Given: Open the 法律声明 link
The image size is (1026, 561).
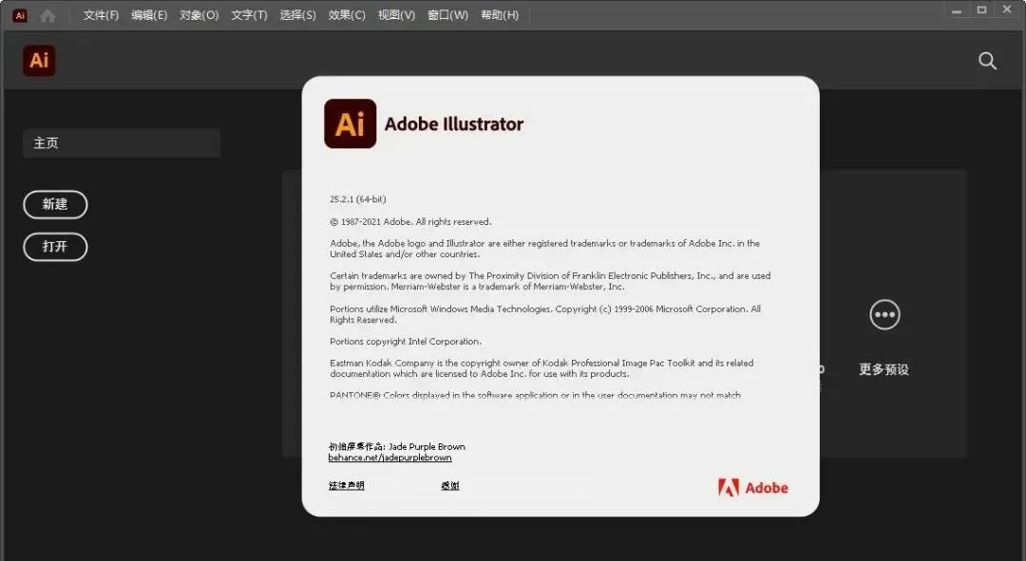Looking at the screenshot, I should click(x=346, y=485).
